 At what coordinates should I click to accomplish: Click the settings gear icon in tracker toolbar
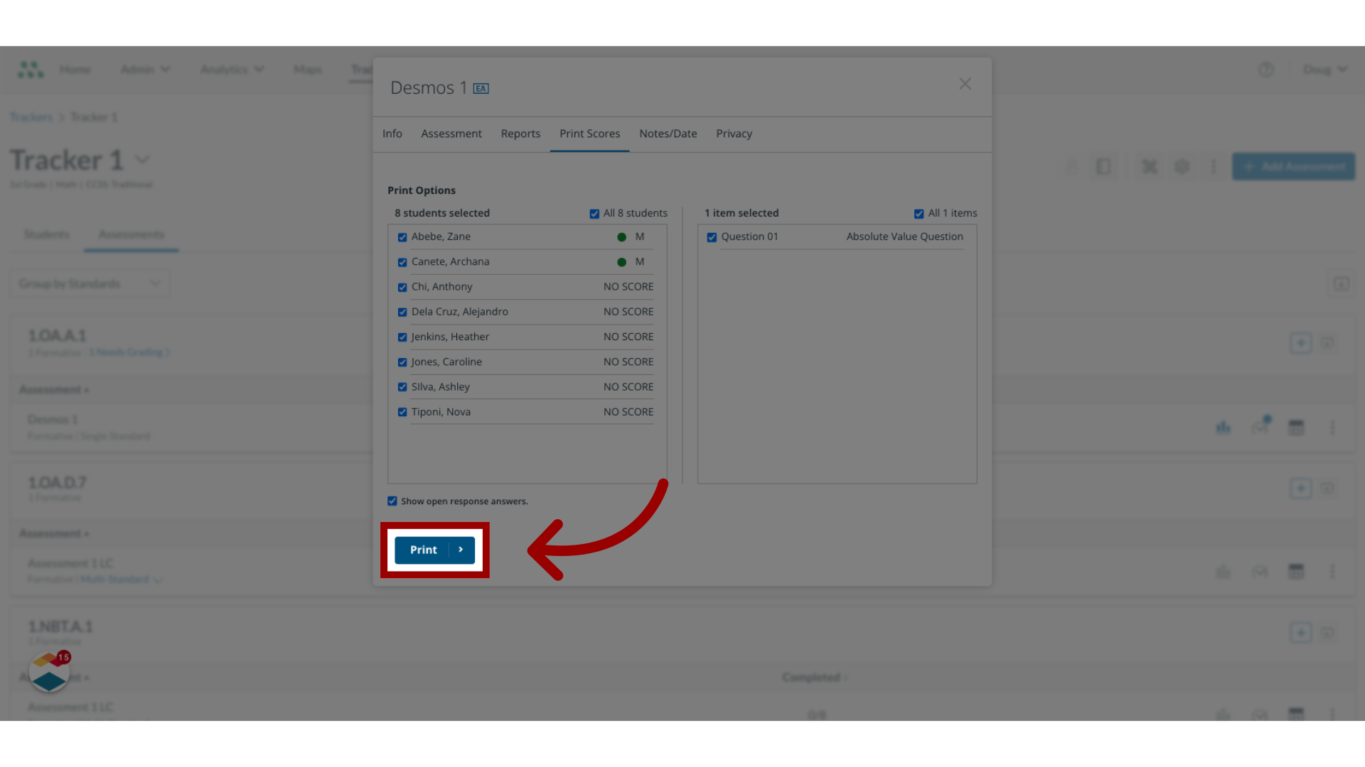click(1182, 167)
